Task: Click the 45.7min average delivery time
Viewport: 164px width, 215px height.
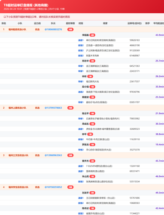Action: 160,161
